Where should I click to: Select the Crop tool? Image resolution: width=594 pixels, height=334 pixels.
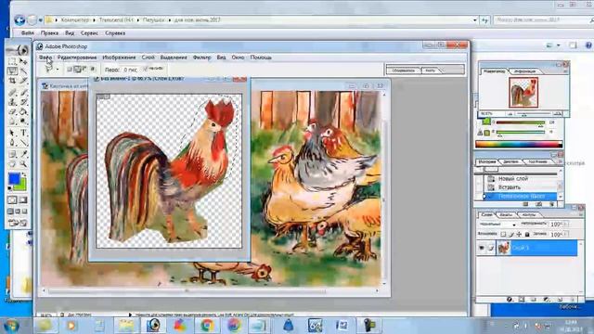pos(12,81)
